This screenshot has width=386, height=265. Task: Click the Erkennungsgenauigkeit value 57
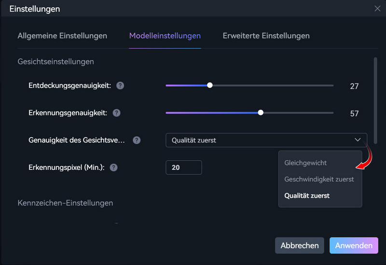354,114
